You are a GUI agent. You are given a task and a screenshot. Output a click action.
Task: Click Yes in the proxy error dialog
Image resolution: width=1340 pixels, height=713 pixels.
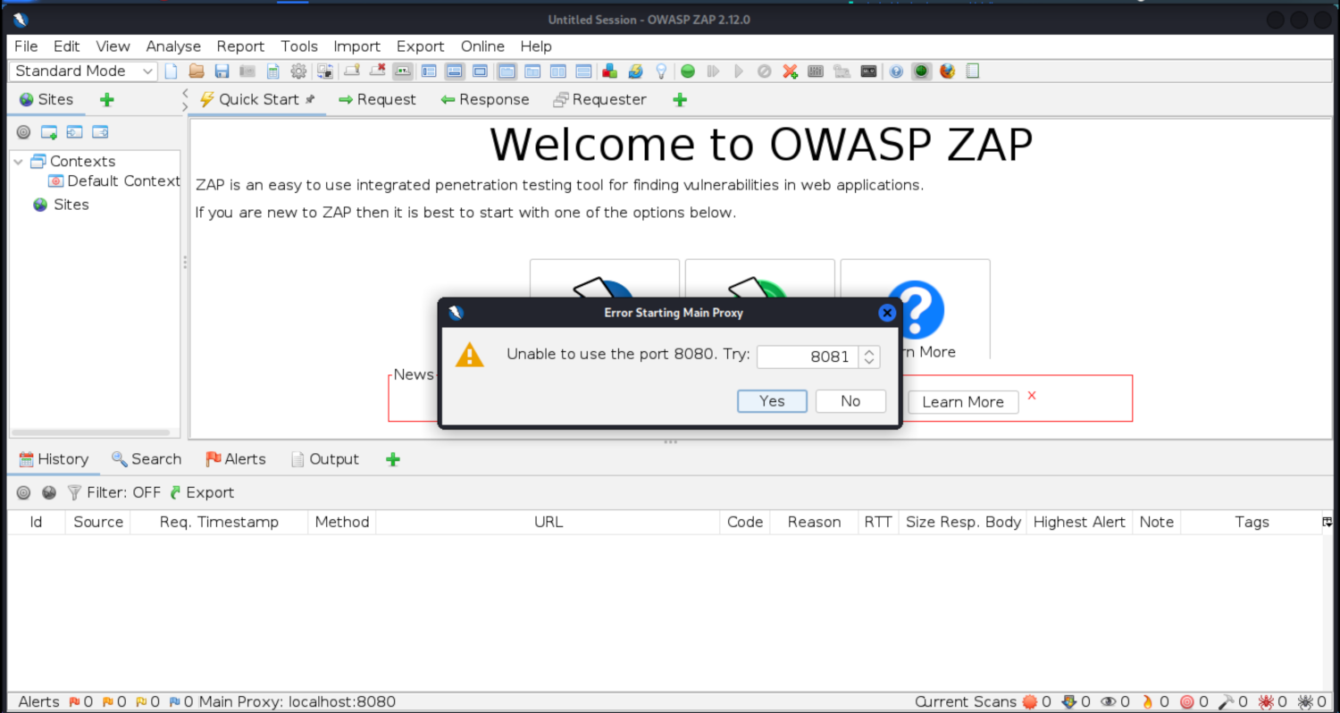tap(772, 401)
